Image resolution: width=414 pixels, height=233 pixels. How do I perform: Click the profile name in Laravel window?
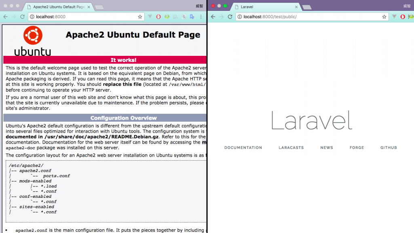(x=407, y=6)
